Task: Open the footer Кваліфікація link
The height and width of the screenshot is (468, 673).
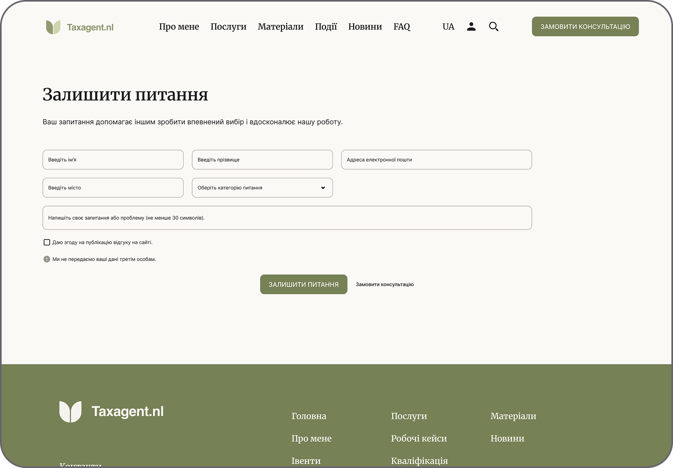Action: click(419, 461)
